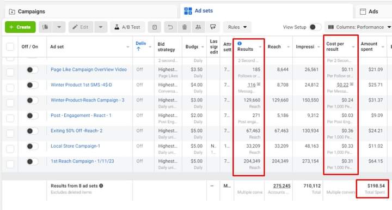
Task: Click the 710,112 total impressions value
Action: (x=312, y=186)
